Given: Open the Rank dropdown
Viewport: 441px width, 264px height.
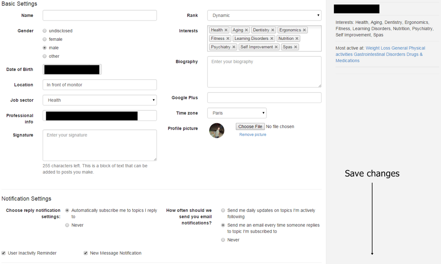Looking at the screenshot, I should click(x=264, y=15).
